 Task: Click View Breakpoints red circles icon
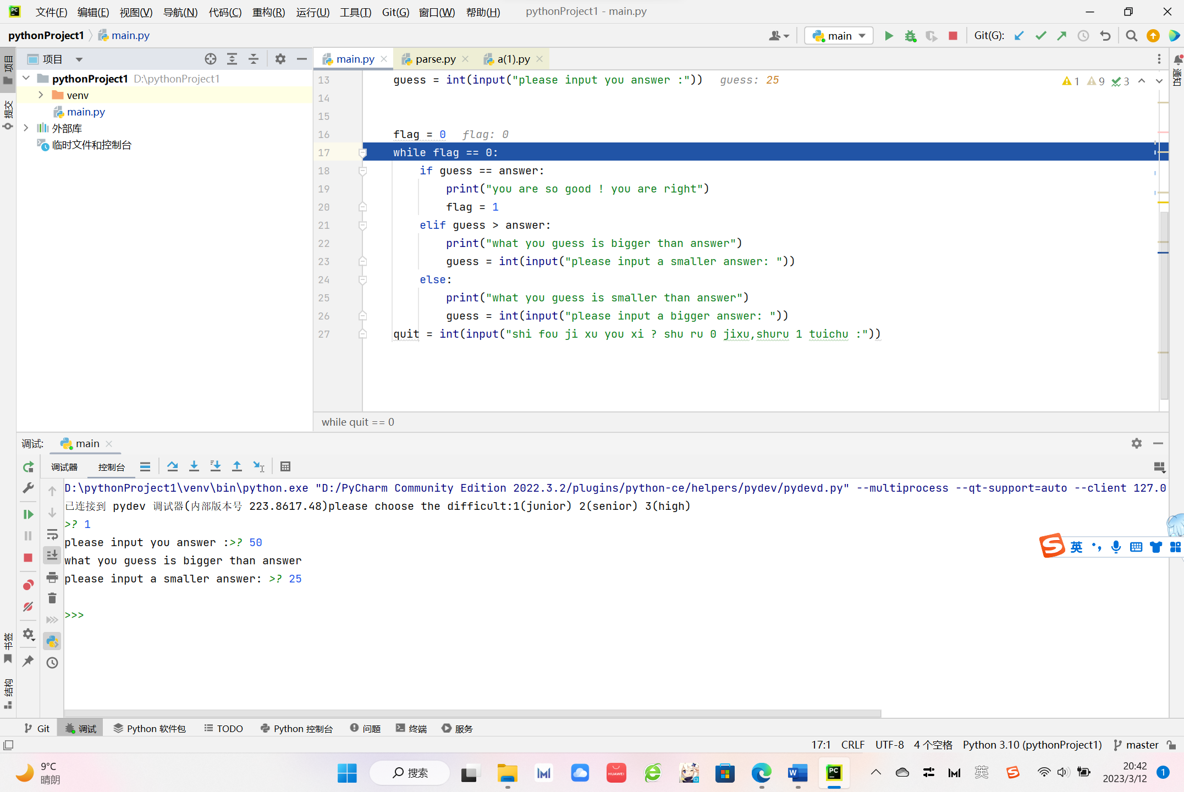pos(28,585)
